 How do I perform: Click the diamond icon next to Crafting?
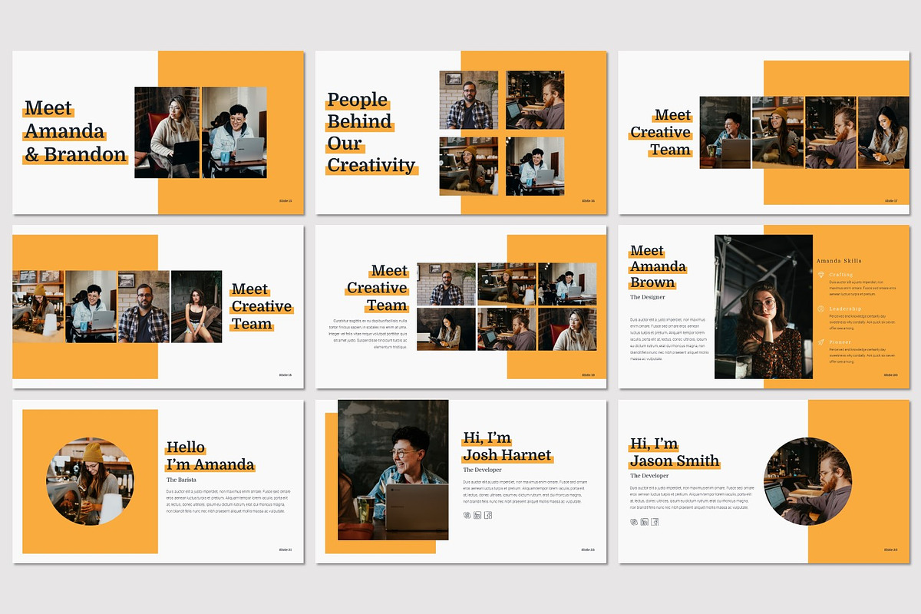(821, 274)
